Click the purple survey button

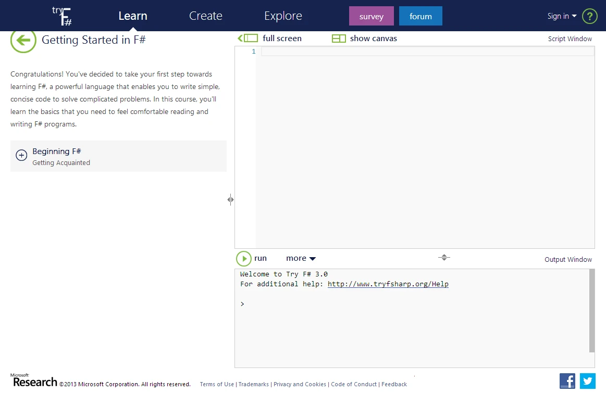click(371, 16)
